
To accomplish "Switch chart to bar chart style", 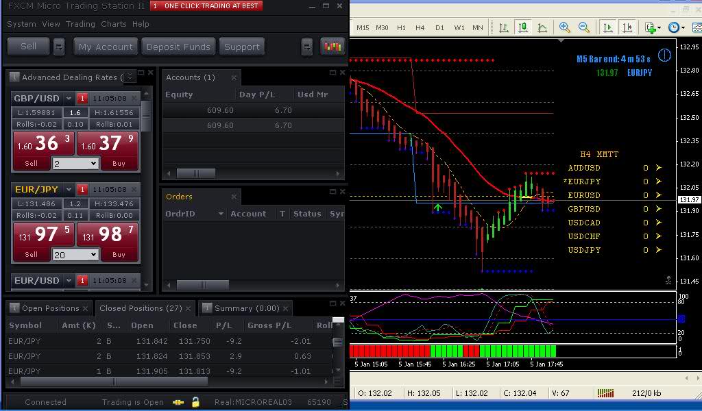I will (504, 27).
